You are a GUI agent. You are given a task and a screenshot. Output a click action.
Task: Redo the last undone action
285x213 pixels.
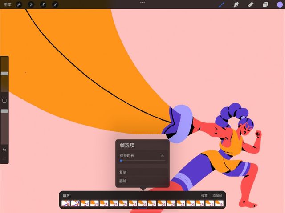(4, 159)
